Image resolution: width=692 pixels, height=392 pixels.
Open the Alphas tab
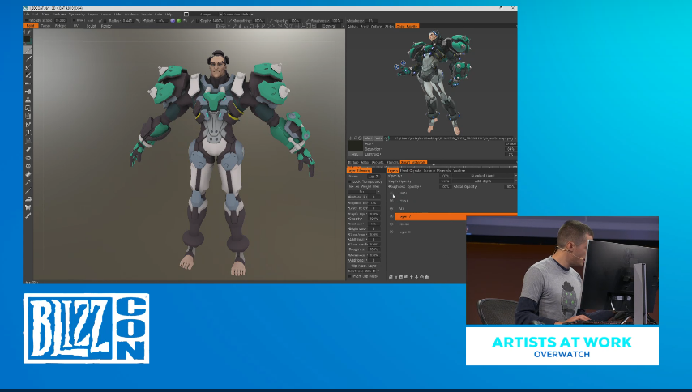tap(352, 27)
